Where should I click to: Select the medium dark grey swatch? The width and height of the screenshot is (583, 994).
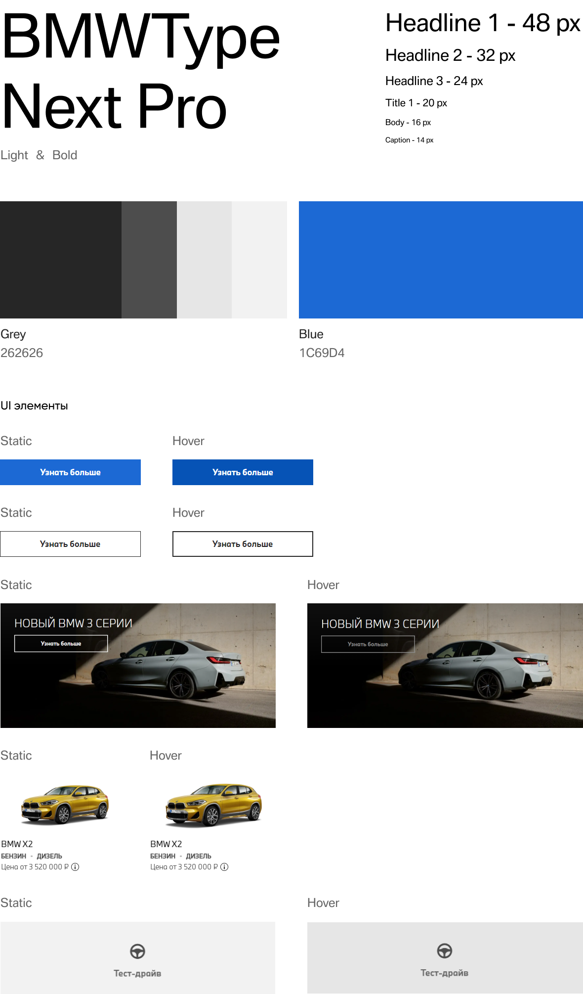click(x=149, y=260)
